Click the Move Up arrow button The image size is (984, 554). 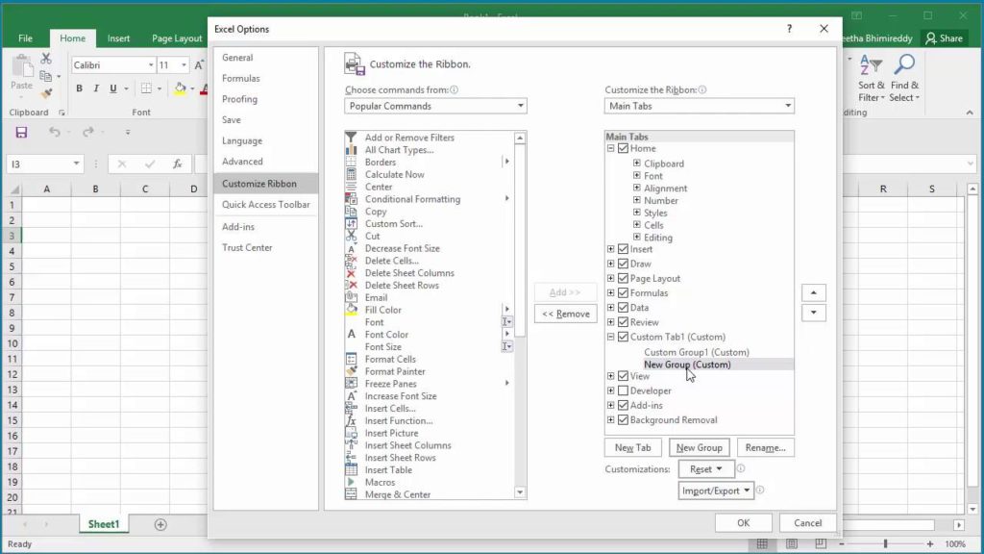point(813,293)
